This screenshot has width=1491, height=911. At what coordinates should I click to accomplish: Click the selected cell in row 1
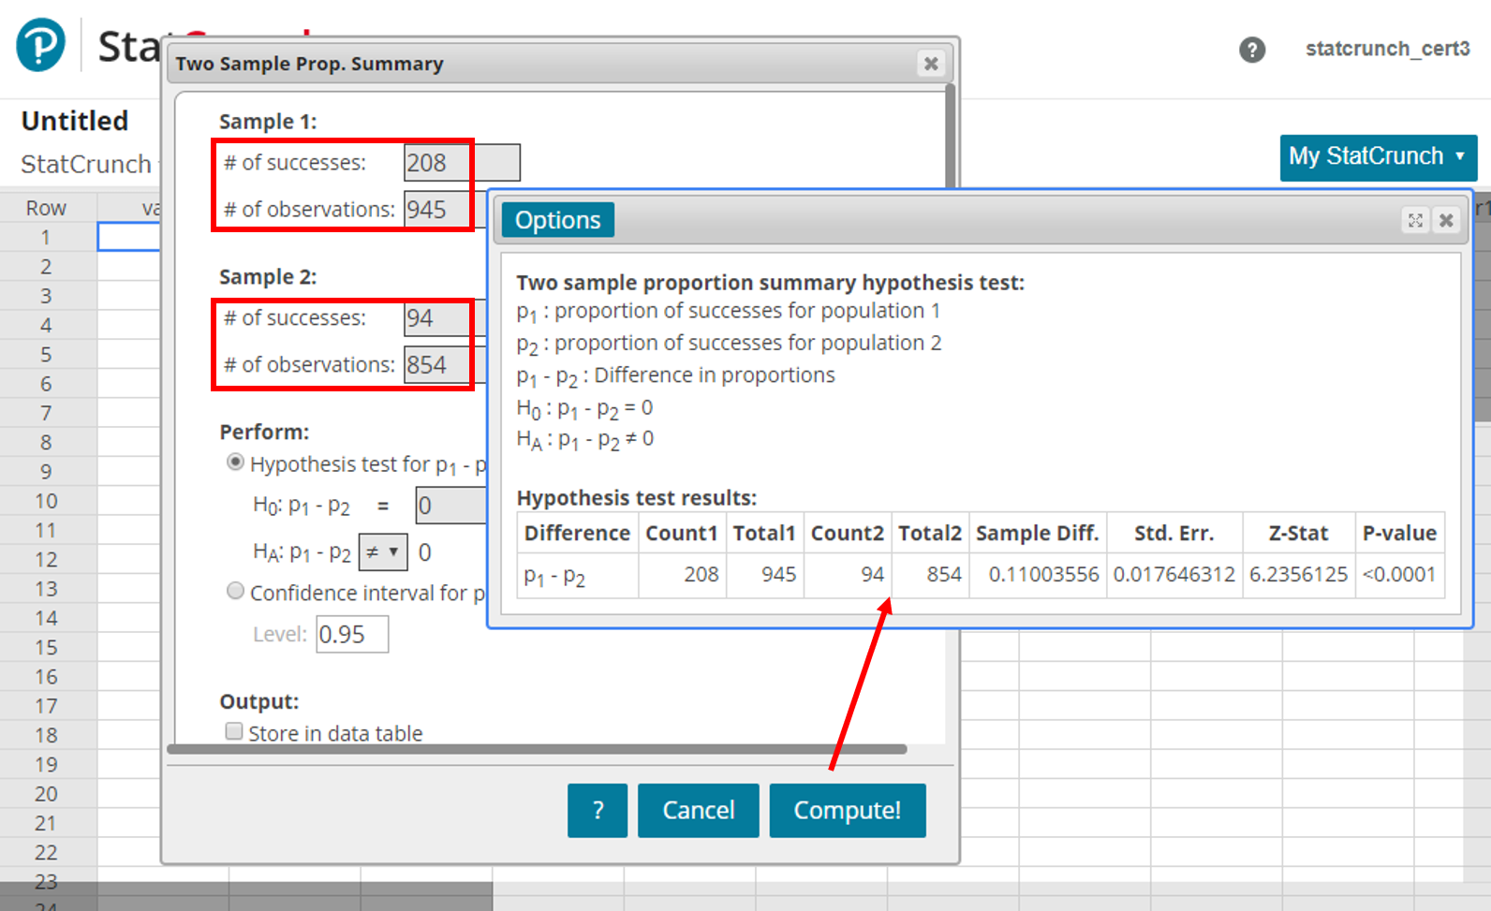[x=129, y=238]
